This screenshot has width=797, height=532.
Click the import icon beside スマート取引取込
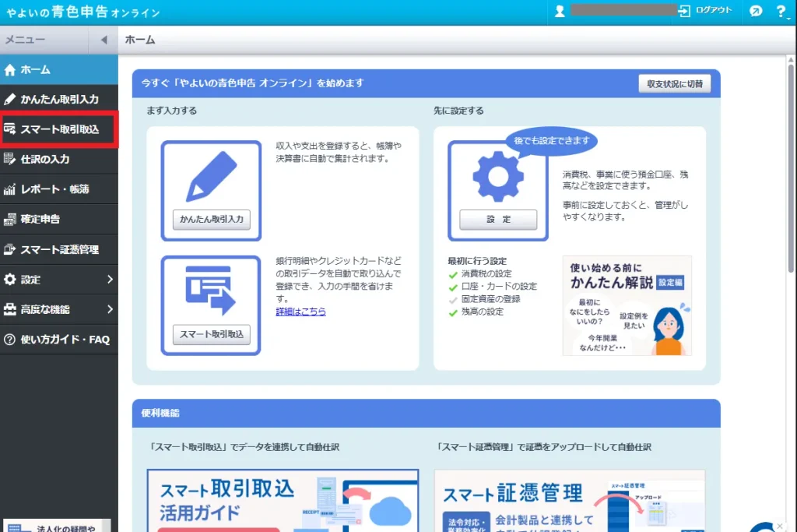click(x=9, y=129)
